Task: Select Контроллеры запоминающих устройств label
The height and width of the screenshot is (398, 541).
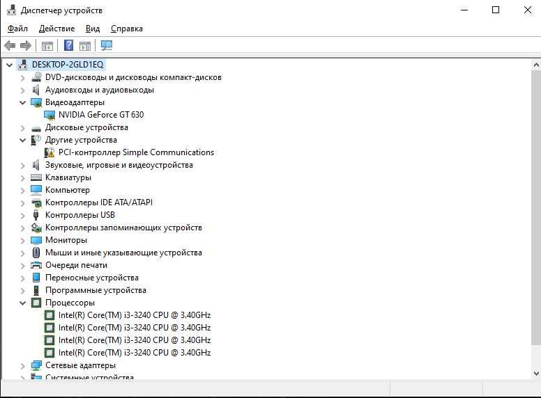Action: (x=123, y=228)
